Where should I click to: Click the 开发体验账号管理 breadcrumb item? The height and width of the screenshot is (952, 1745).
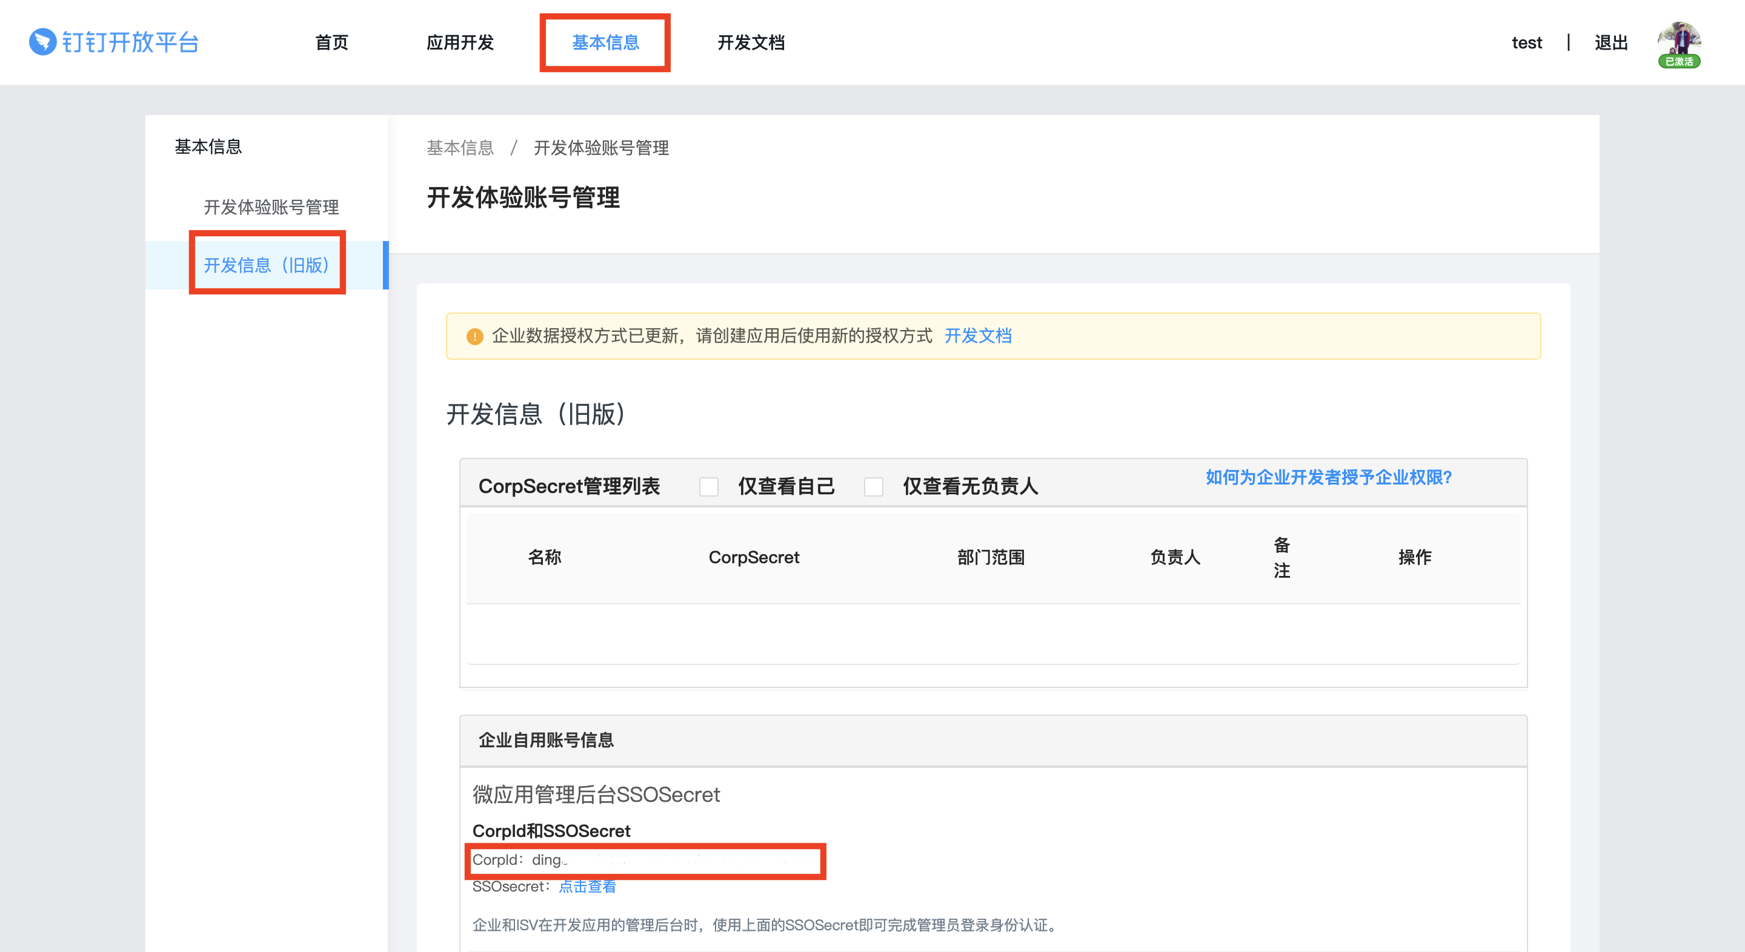pyautogui.click(x=601, y=148)
